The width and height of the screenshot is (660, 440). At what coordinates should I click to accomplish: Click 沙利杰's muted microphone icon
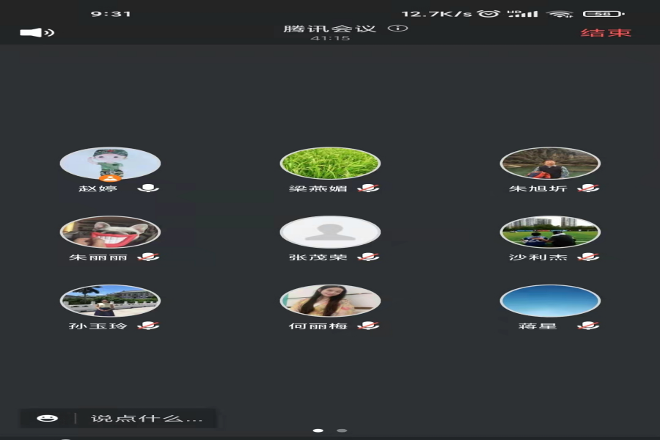tap(588, 257)
